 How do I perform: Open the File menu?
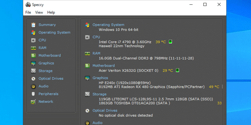[28, 12]
